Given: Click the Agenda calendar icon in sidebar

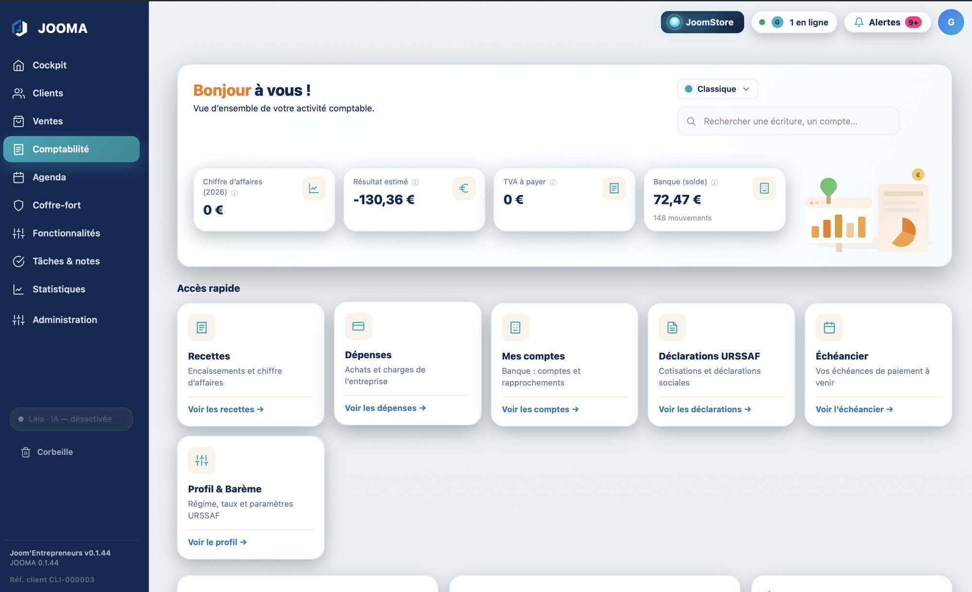Looking at the screenshot, I should point(18,178).
